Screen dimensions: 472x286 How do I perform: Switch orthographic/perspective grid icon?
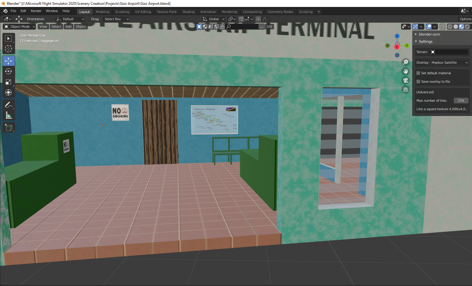coord(406,89)
